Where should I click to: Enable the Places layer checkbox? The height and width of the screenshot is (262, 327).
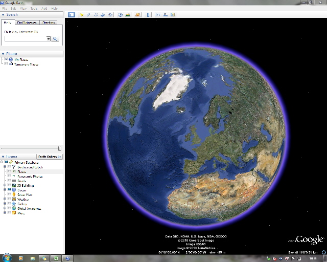click(x=9, y=171)
